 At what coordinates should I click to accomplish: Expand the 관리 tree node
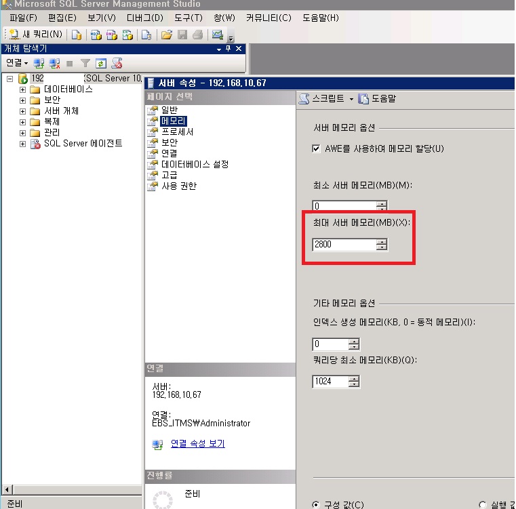tap(22, 133)
